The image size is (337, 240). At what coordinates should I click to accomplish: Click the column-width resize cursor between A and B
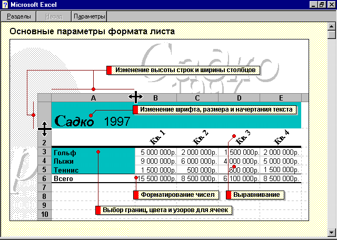pos(136,97)
